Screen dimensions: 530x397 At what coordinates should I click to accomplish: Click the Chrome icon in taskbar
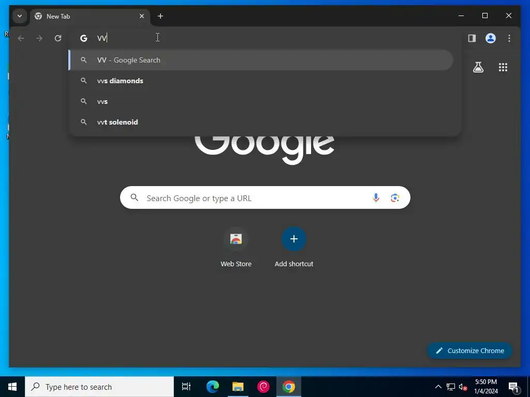click(289, 387)
